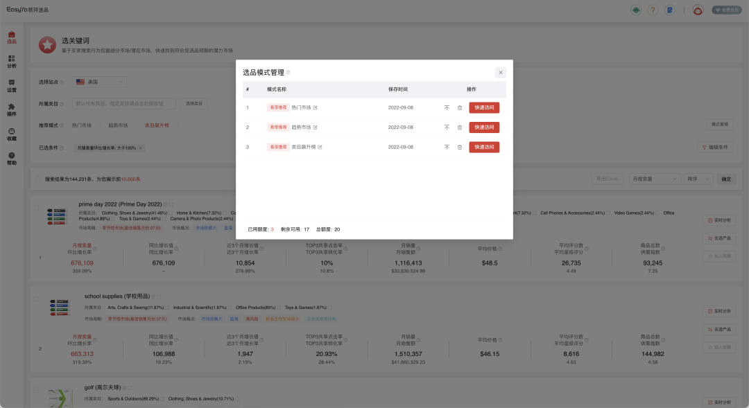Screen dimensions: 749x408
Task: Click the EasyYa logo
Action: click(x=27, y=10)
